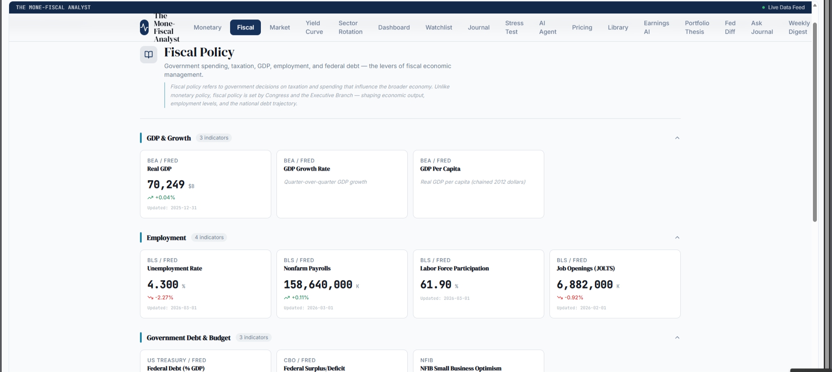Click the upward trend icon on Real GDP card
This screenshot has height=372, width=832.
150,197
